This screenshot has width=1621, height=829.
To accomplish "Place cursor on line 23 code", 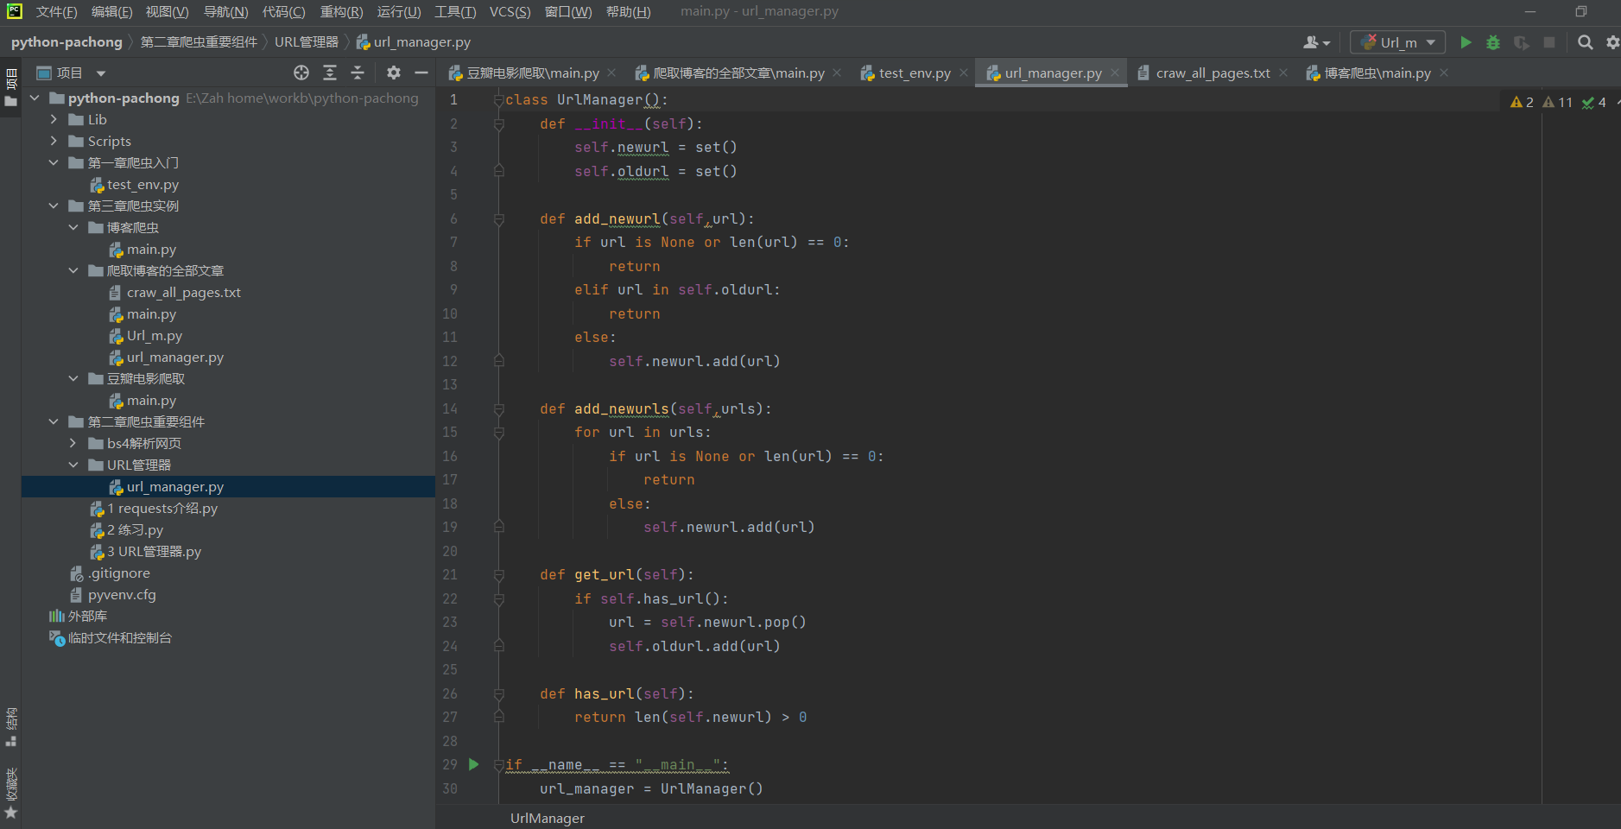I will point(707,623).
